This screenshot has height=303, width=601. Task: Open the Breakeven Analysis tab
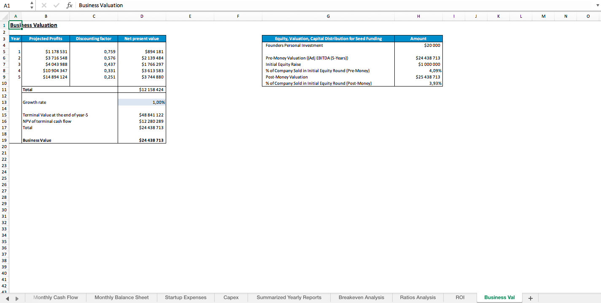coord(361,298)
